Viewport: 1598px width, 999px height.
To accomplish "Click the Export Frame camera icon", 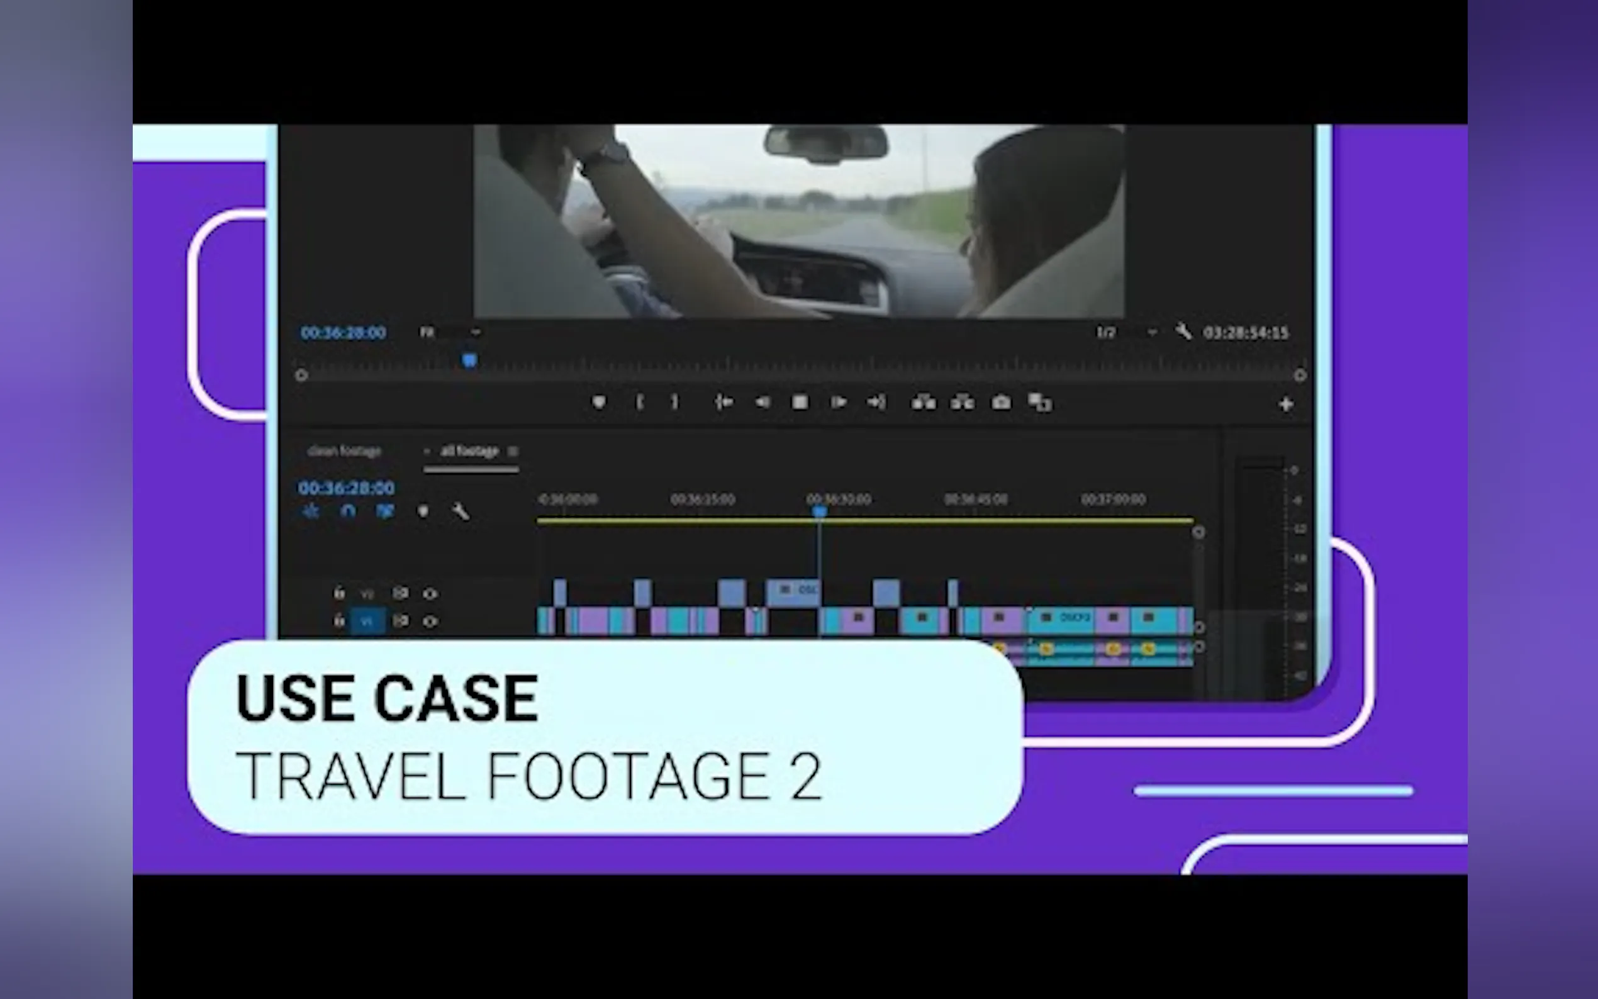I will tap(1001, 402).
